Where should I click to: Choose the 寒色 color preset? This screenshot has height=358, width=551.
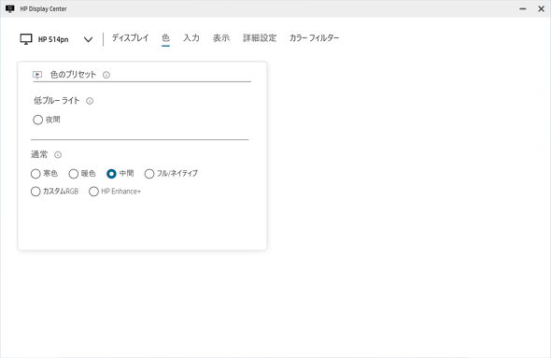(x=35, y=174)
